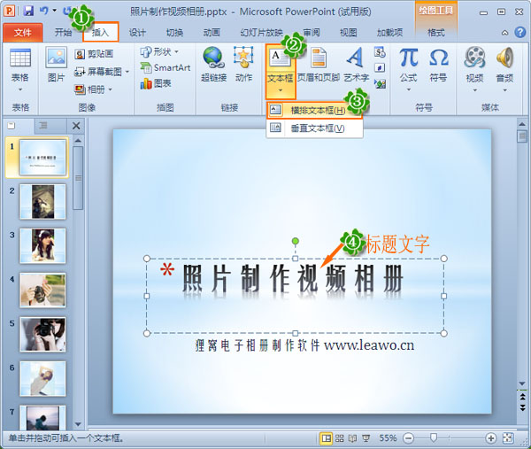Fit slide to current window button
This screenshot has height=449, width=531.
(508, 438)
